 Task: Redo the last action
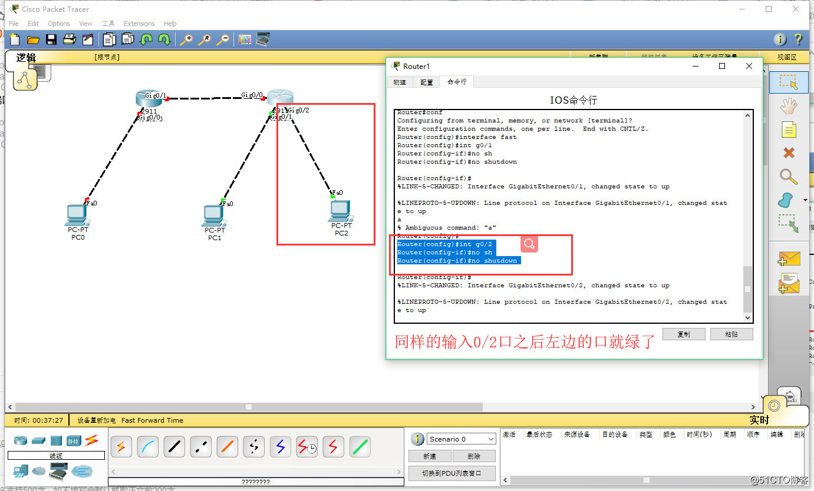click(164, 39)
